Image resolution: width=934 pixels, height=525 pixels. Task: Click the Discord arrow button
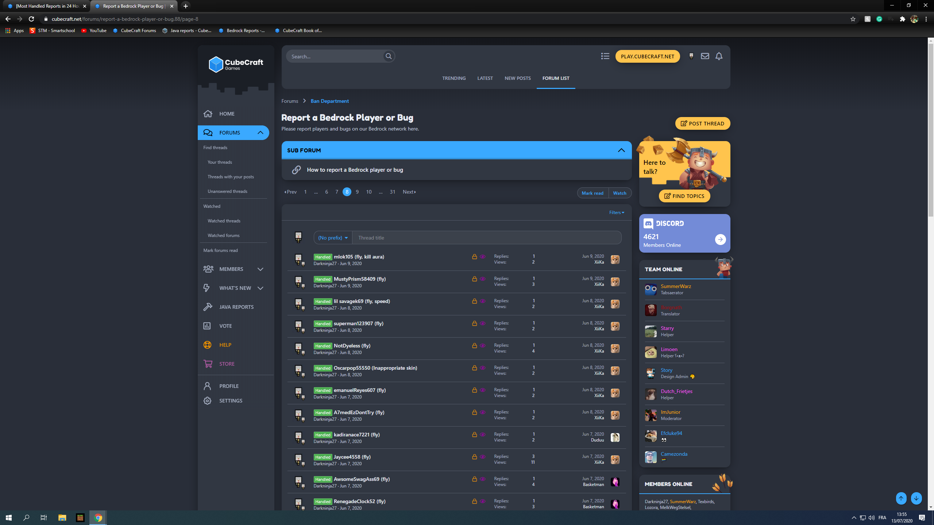coord(720,240)
